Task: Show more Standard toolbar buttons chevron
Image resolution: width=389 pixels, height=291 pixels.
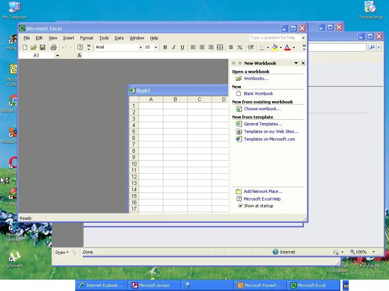Action: (89, 47)
